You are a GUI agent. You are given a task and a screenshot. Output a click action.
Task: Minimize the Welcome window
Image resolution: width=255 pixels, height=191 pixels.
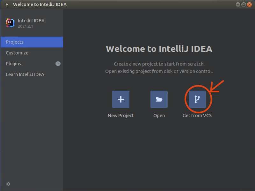tap(238, 4)
